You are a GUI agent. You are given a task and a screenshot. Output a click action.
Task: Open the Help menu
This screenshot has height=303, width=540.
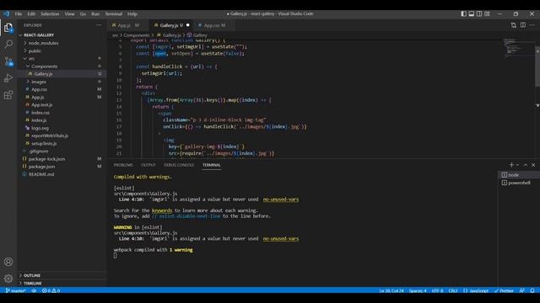pos(132,13)
